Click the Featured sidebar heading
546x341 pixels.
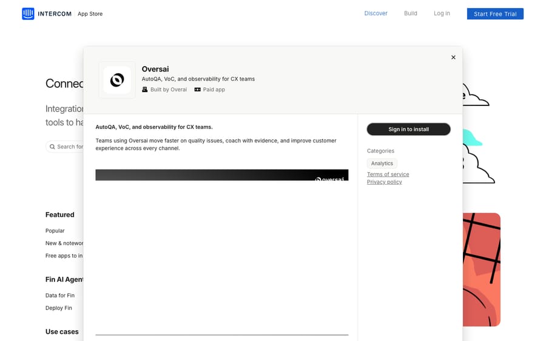point(59,215)
